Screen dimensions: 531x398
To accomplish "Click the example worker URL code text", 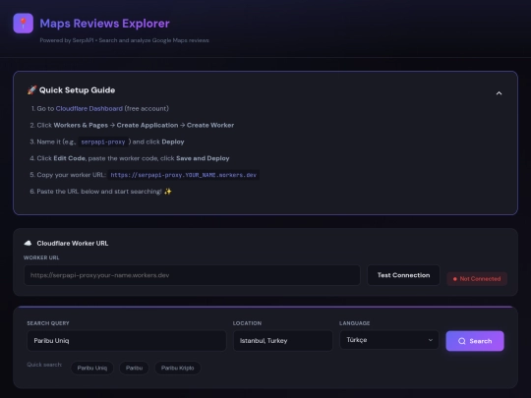I will 184,175.
